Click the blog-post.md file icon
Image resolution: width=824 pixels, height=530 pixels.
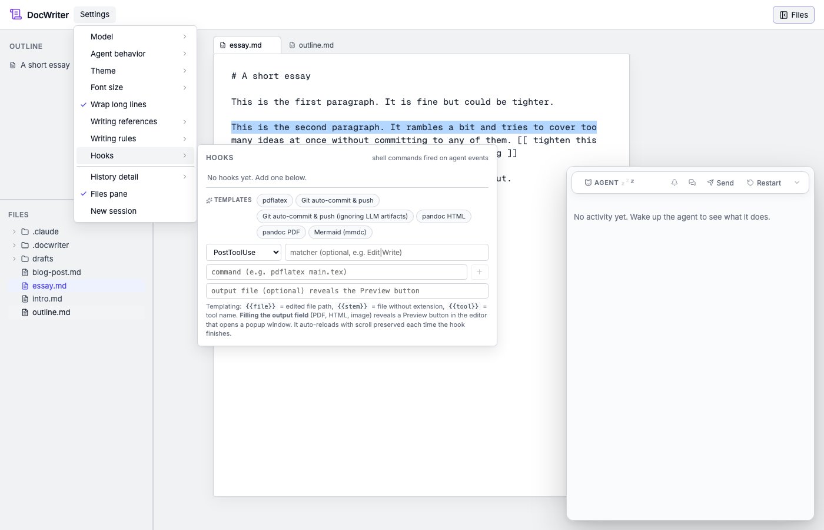(25, 272)
